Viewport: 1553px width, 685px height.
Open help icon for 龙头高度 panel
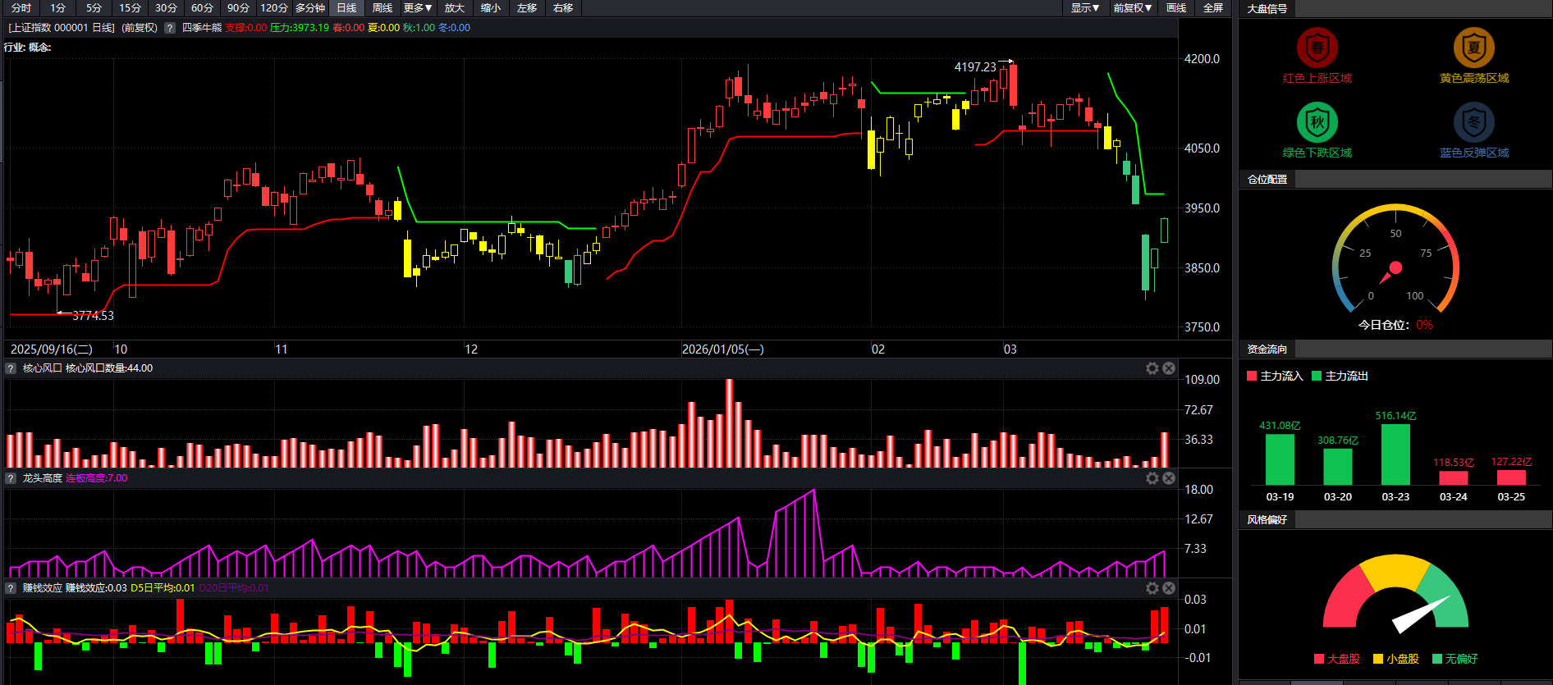[11, 478]
